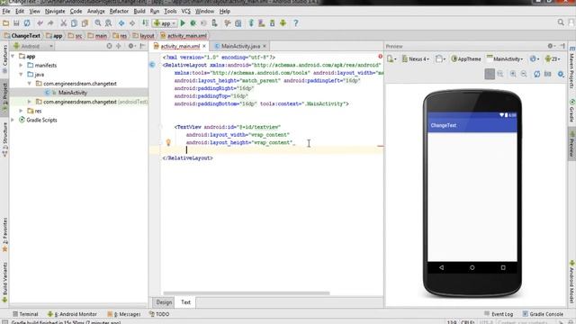Undo last action in toolbar
The height and width of the screenshot is (324, 576).
(x=40, y=23)
